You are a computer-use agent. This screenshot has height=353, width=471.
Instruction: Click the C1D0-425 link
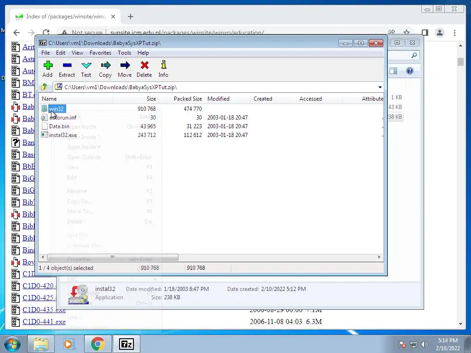click(x=40, y=298)
